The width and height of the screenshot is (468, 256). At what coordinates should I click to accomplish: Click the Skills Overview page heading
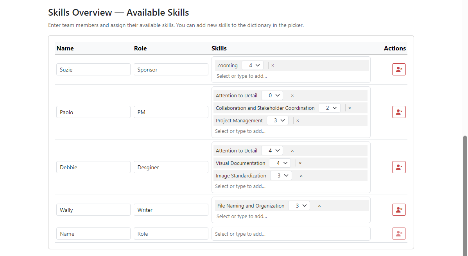coord(118,13)
